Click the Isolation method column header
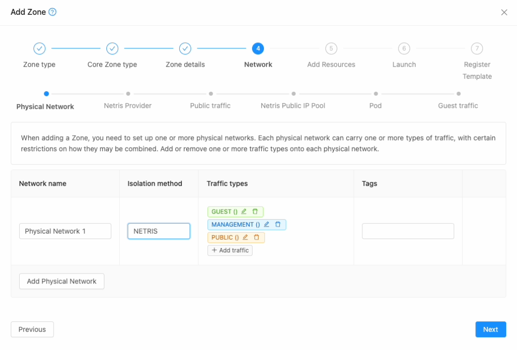 click(155, 183)
